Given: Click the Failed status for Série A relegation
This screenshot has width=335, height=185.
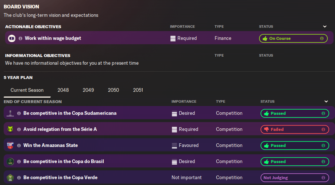Looking at the screenshot, I should pyautogui.click(x=294, y=129).
